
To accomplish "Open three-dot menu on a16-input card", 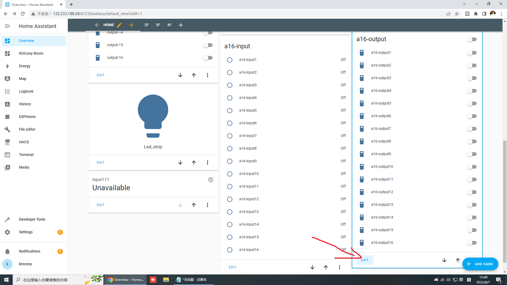I will (340, 267).
